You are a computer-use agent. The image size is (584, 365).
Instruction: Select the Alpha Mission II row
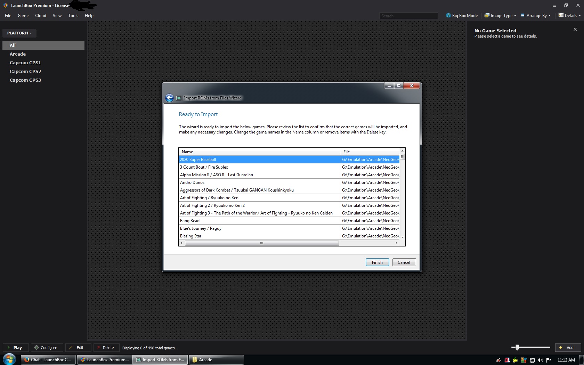click(x=289, y=175)
